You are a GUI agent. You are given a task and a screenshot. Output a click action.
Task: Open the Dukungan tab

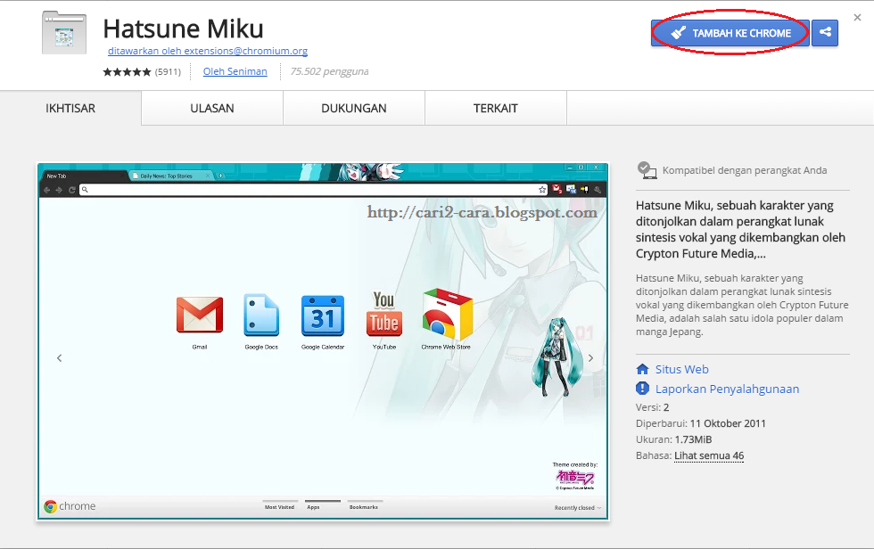click(x=353, y=108)
